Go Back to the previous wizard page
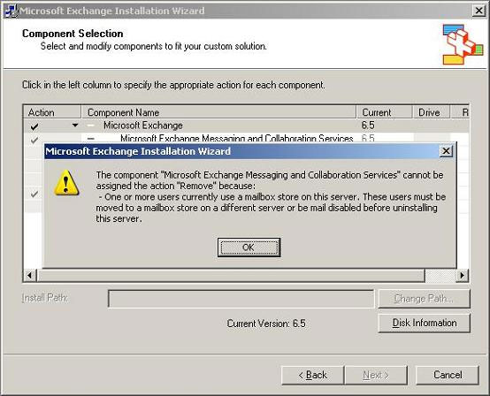Image resolution: width=490 pixels, height=396 pixels. 313,375
